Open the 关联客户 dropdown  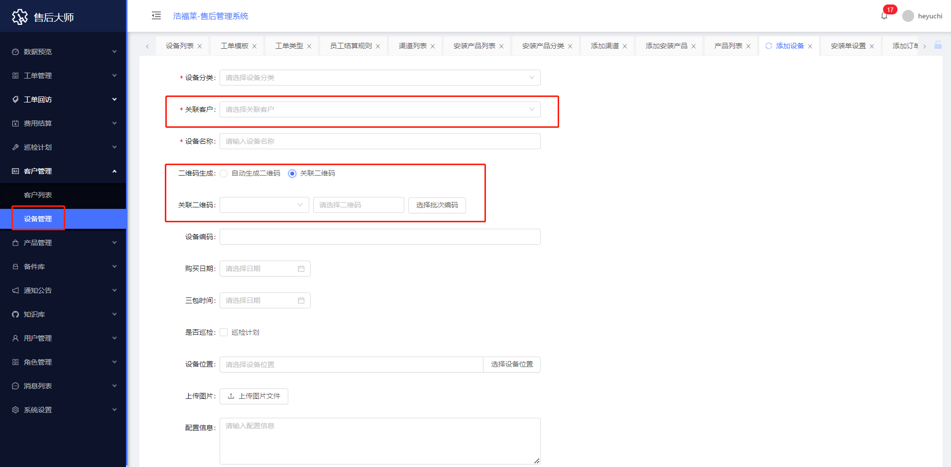click(x=379, y=109)
